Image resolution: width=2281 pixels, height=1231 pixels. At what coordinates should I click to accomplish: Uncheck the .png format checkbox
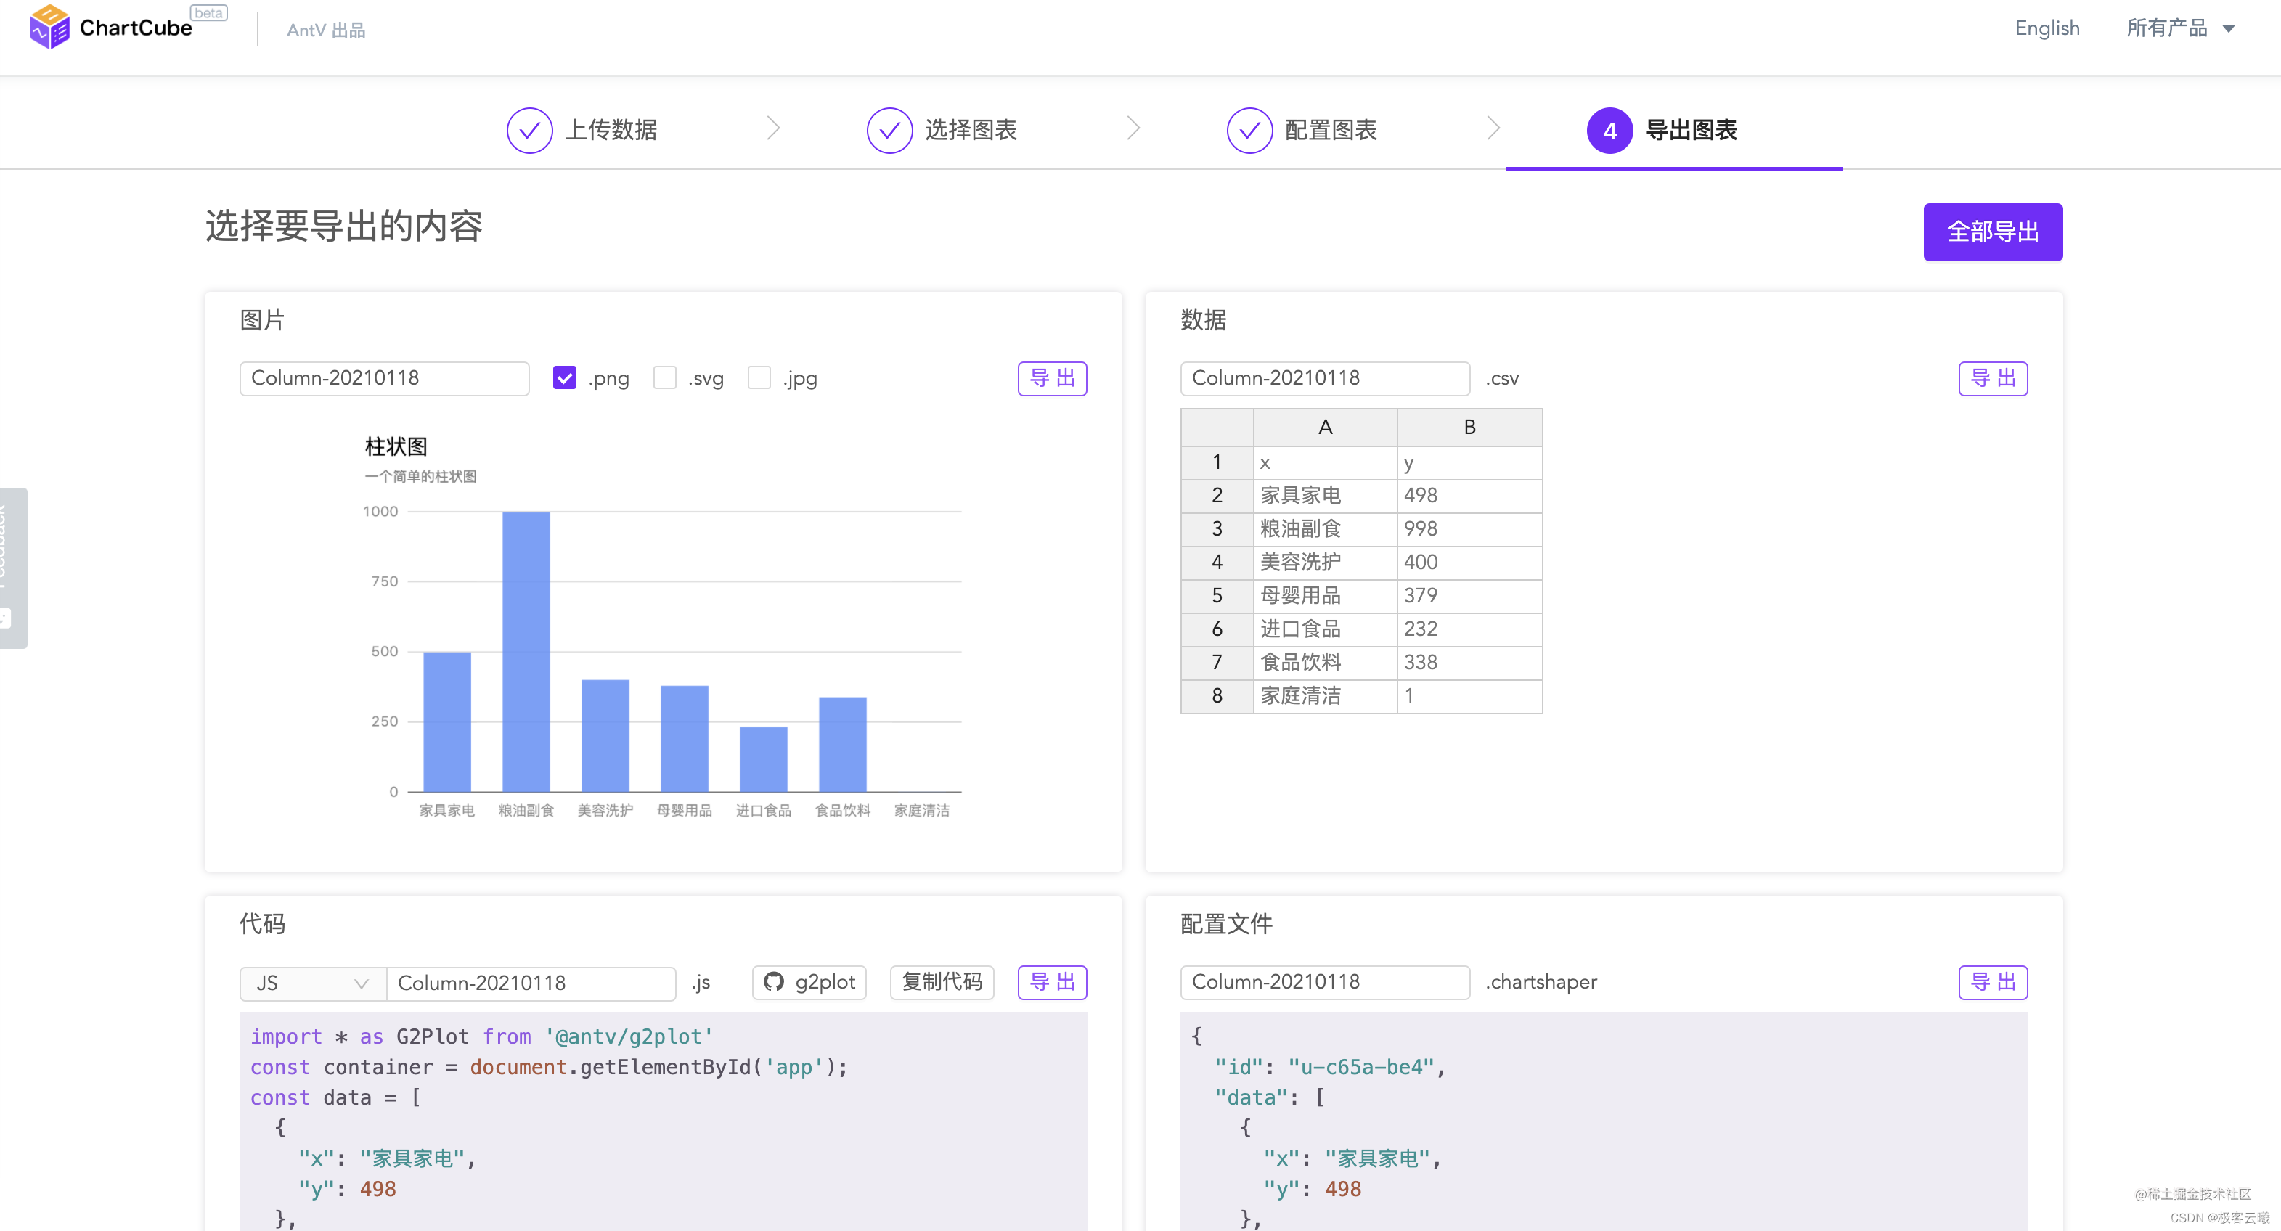tap(564, 378)
